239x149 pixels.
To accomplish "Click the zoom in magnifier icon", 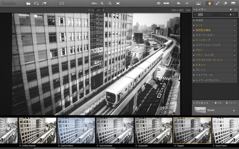I will pyautogui.click(x=102, y=3).
